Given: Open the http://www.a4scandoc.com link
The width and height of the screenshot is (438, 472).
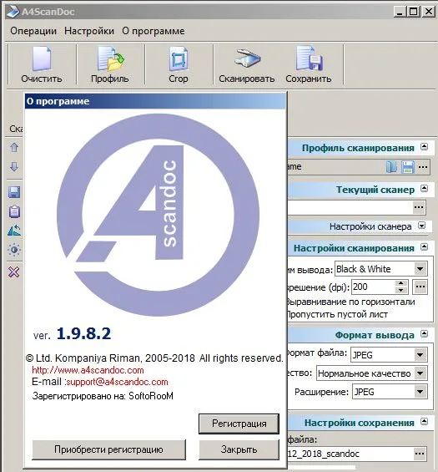Looking at the screenshot, I should 88,370.
